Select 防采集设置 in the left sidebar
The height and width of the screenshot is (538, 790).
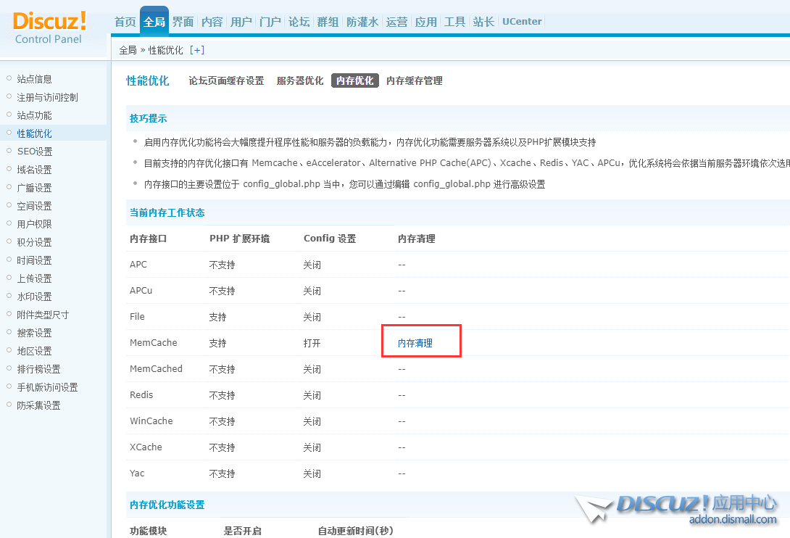pos(38,405)
